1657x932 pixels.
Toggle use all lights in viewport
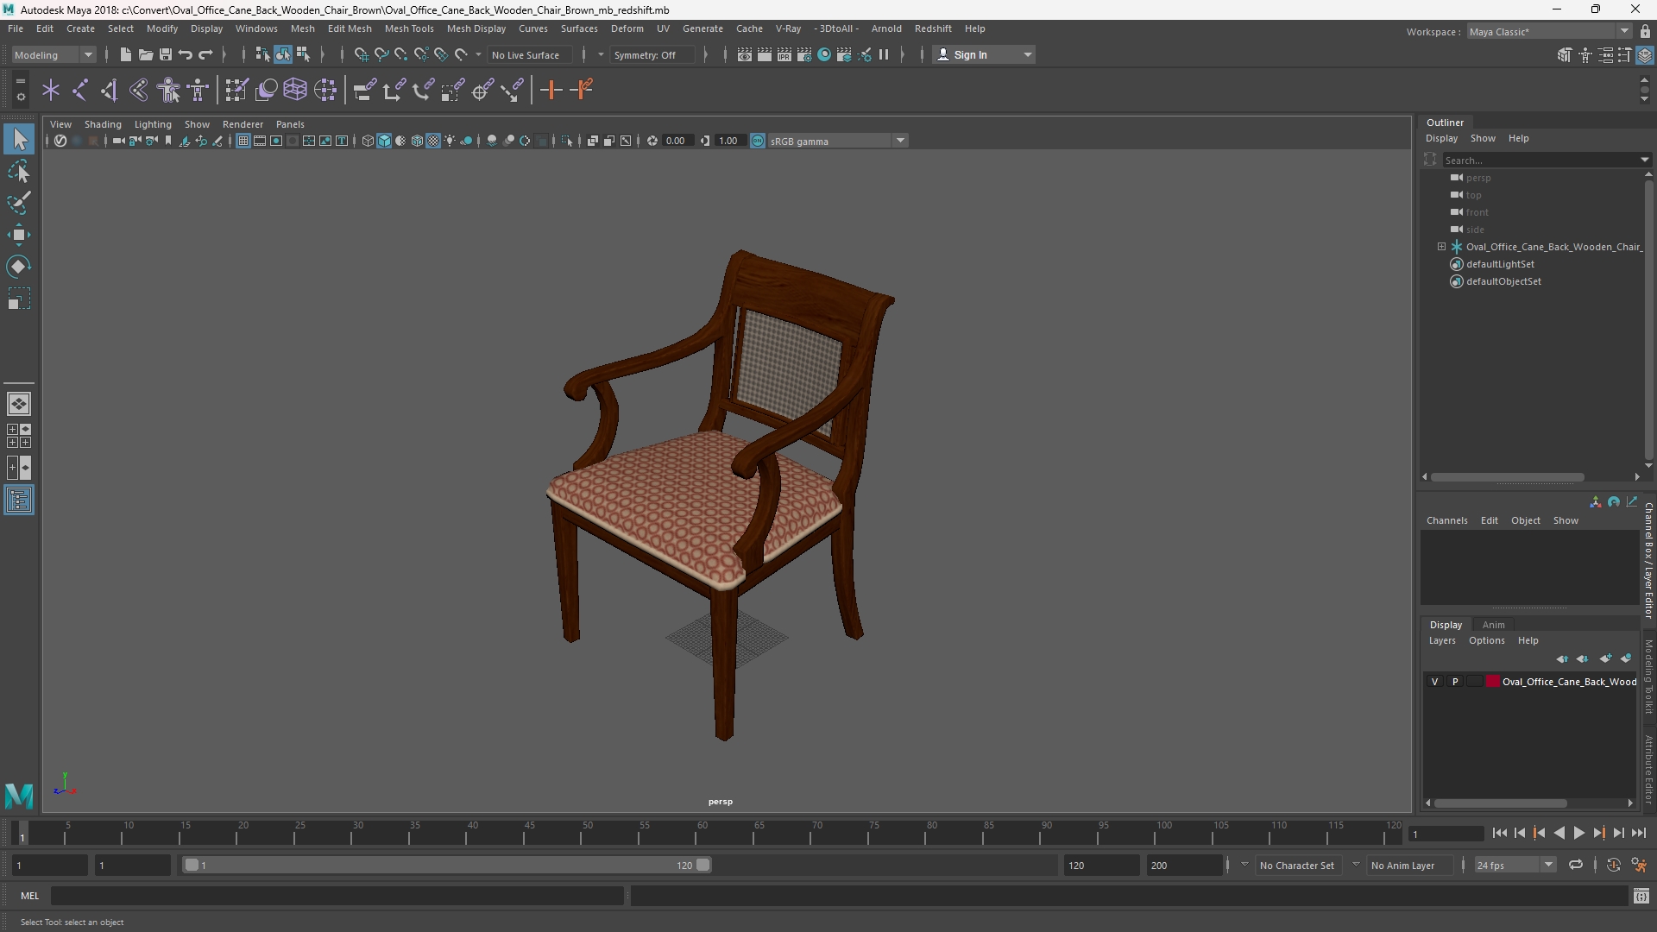pos(450,141)
